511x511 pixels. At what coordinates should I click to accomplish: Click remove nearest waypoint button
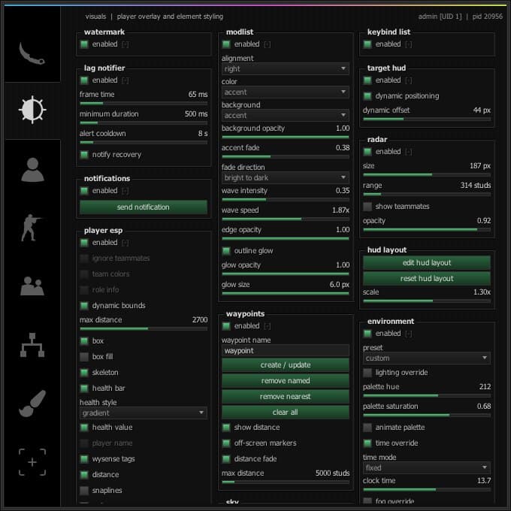pos(285,396)
